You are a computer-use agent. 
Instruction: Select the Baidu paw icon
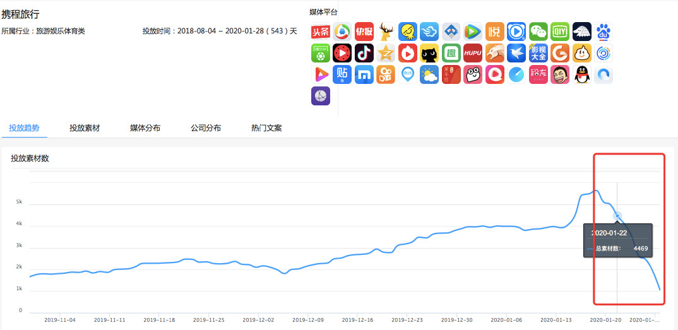pos(604,32)
